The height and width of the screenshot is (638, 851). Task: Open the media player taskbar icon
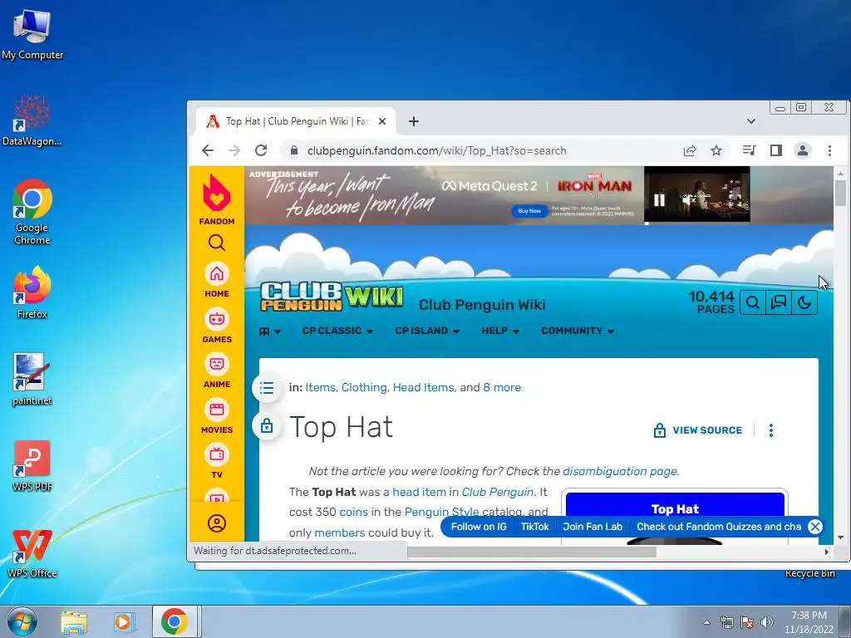(124, 622)
